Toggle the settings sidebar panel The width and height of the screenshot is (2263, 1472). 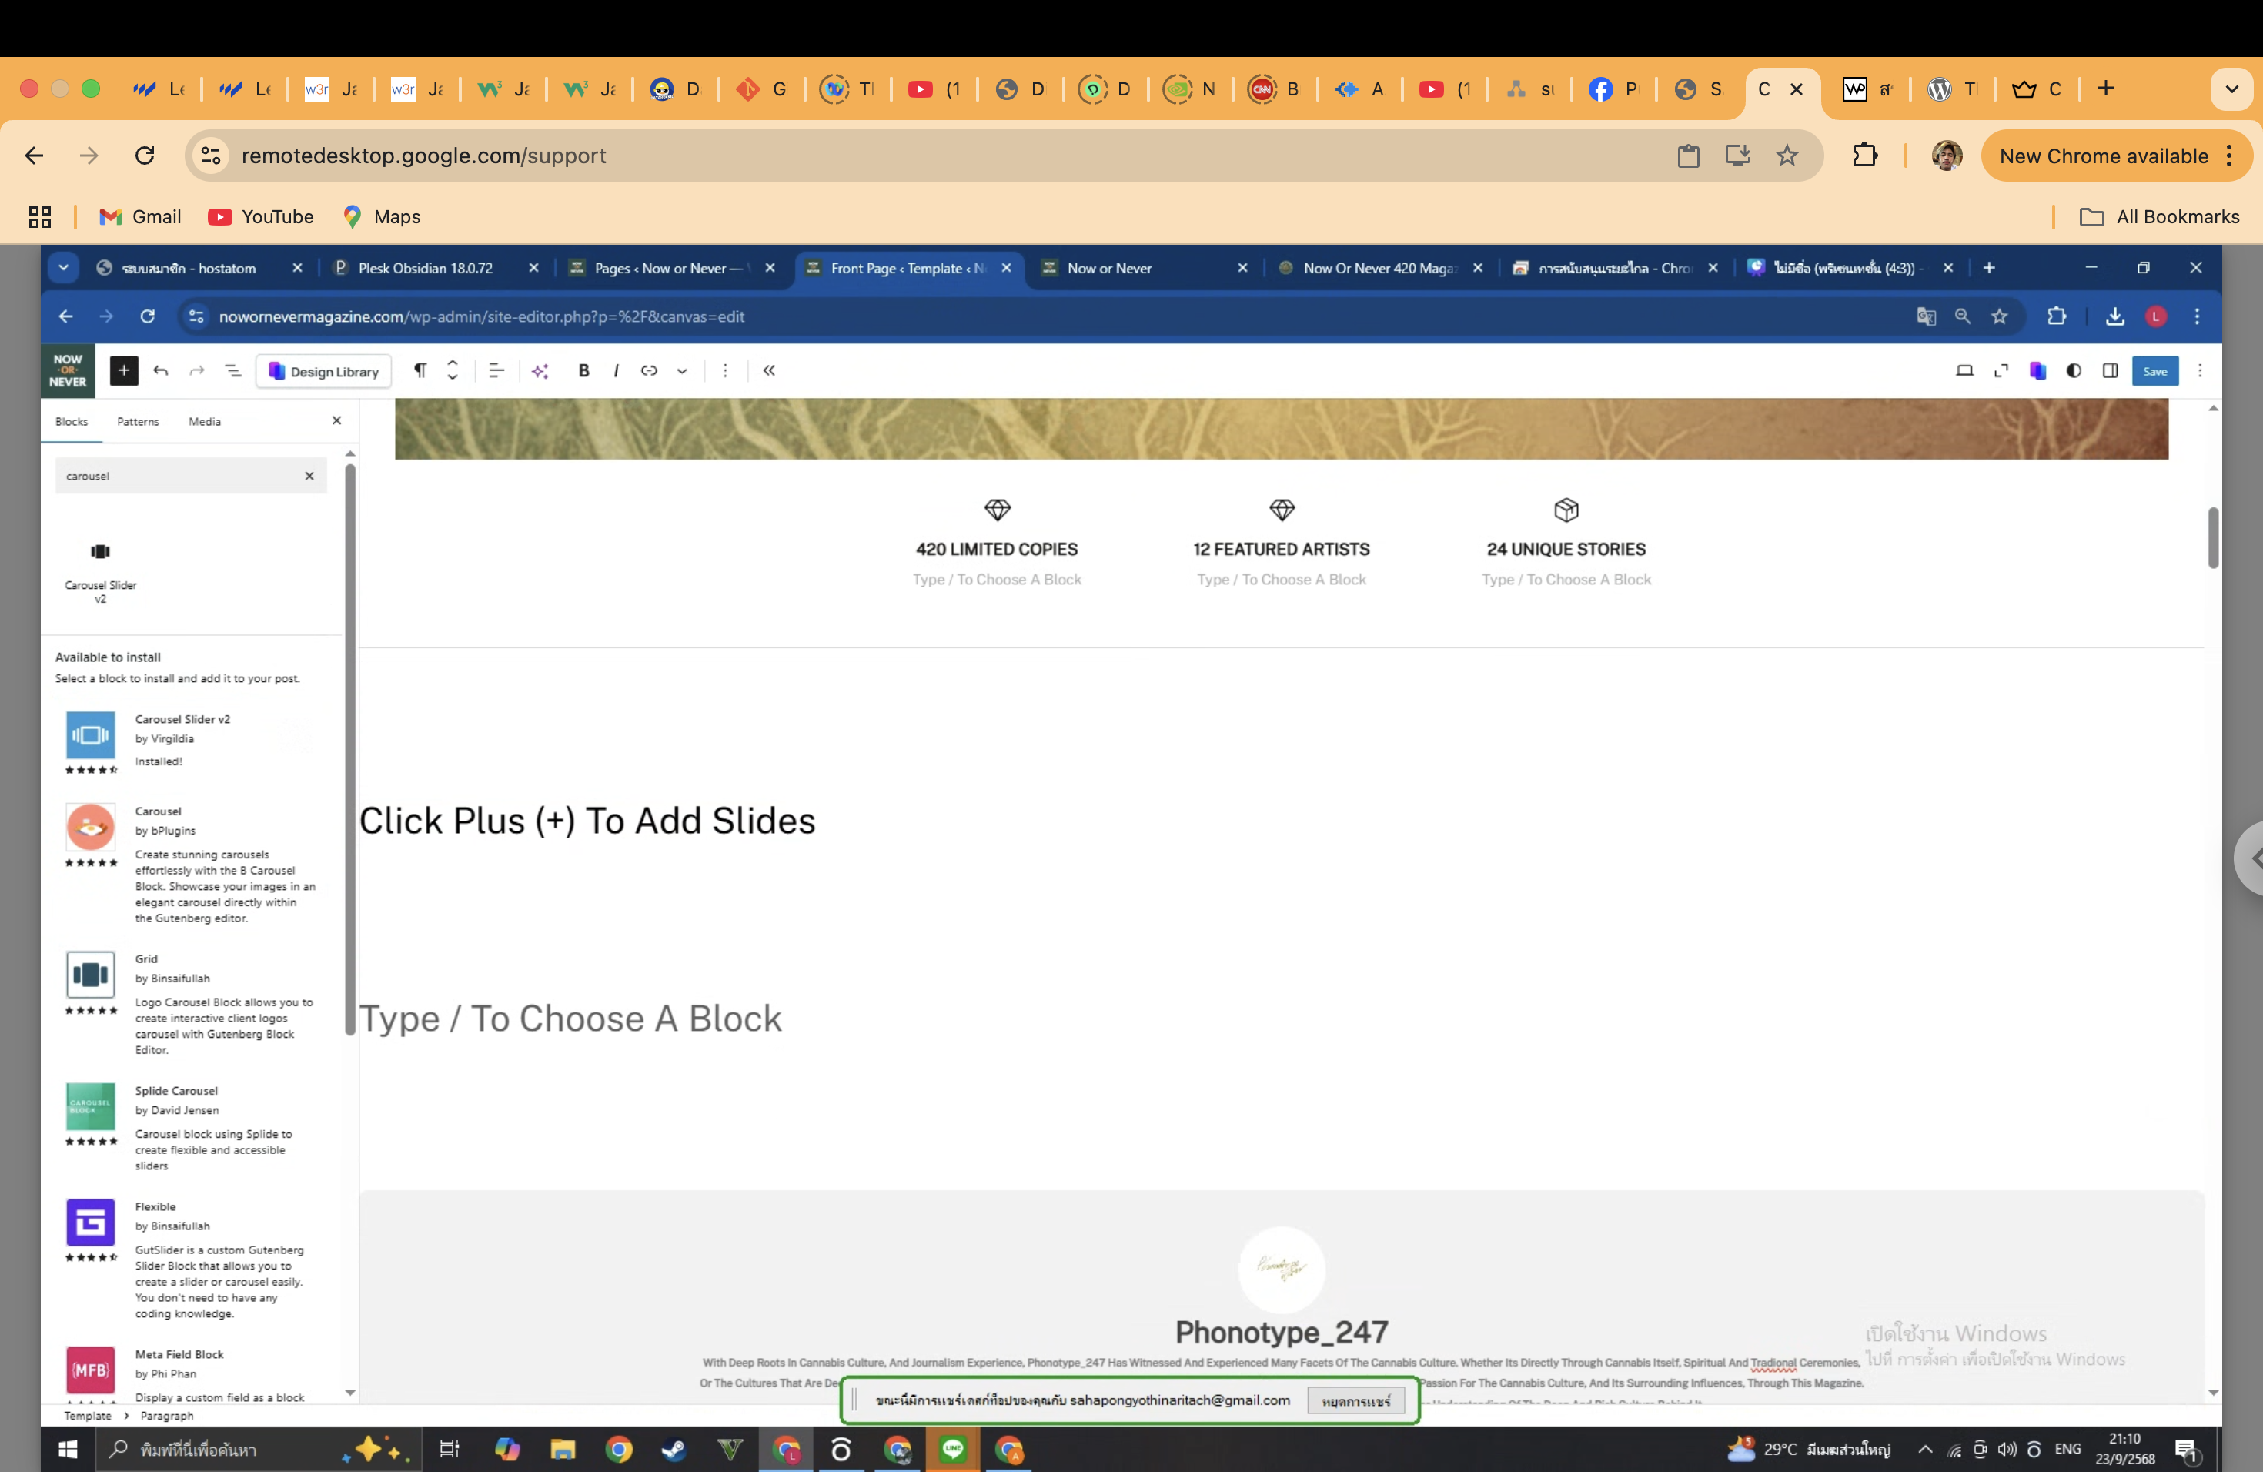(x=2110, y=371)
